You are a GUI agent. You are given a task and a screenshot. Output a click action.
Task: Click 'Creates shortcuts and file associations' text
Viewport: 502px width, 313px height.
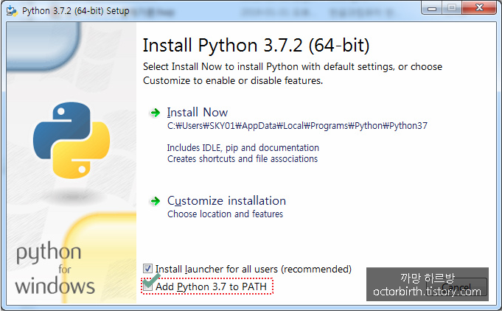(243, 159)
